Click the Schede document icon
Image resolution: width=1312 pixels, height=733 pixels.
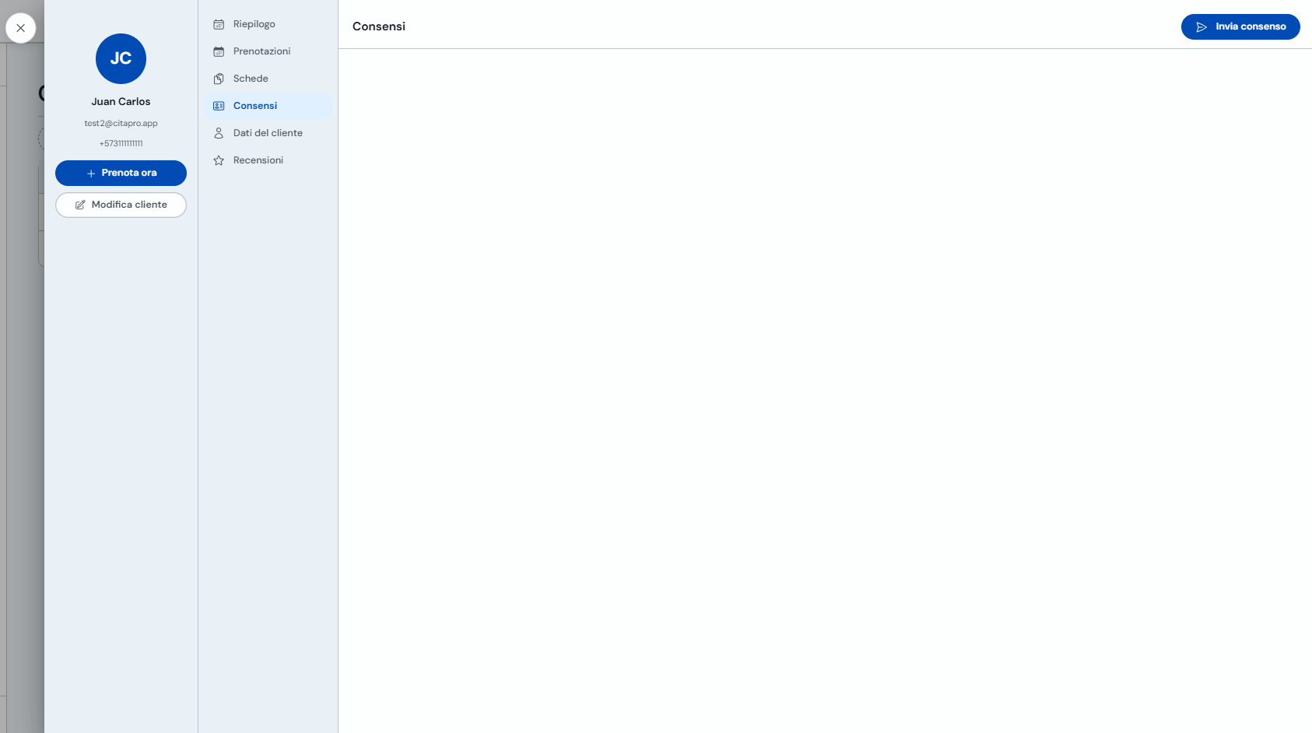click(x=219, y=79)
